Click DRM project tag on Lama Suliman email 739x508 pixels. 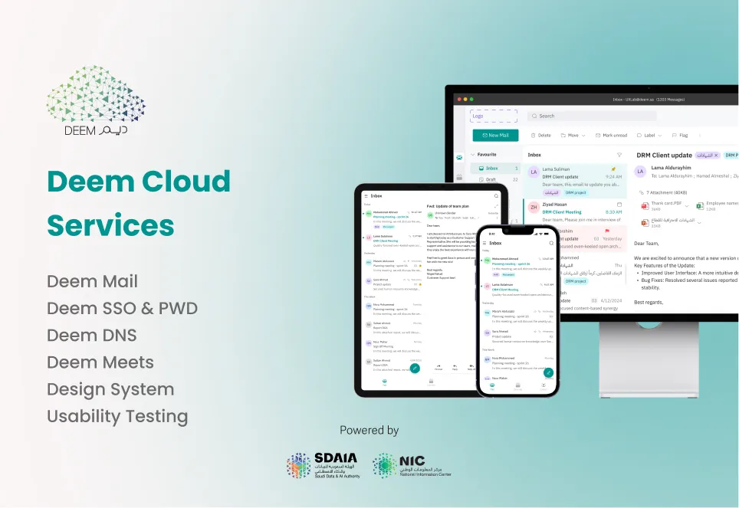576,193
